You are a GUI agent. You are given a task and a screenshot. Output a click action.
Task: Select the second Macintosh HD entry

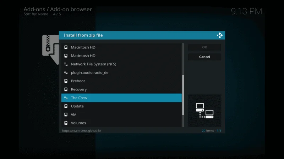[121, 56]
